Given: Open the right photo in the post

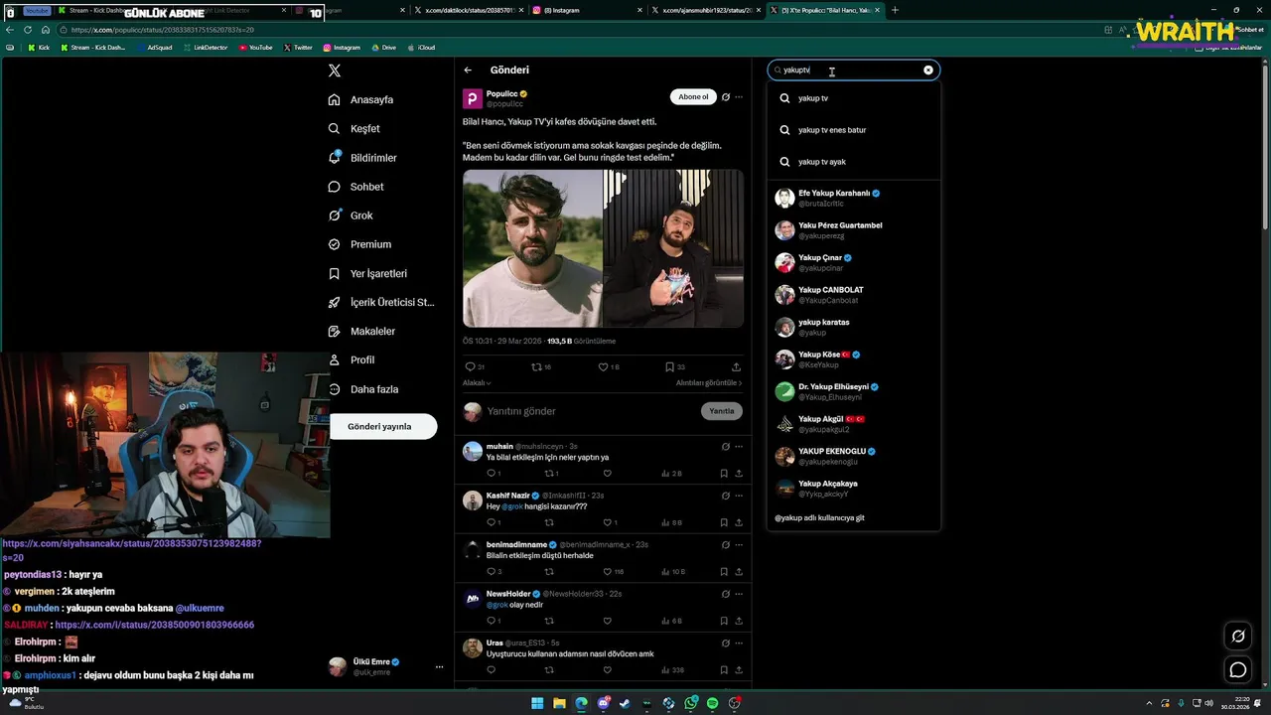Looking at the screenshot, I should [673, 248].
